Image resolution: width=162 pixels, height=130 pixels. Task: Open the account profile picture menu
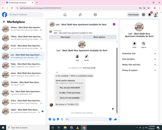point(156,15)
